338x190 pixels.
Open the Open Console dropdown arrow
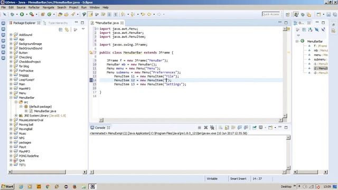275,128
